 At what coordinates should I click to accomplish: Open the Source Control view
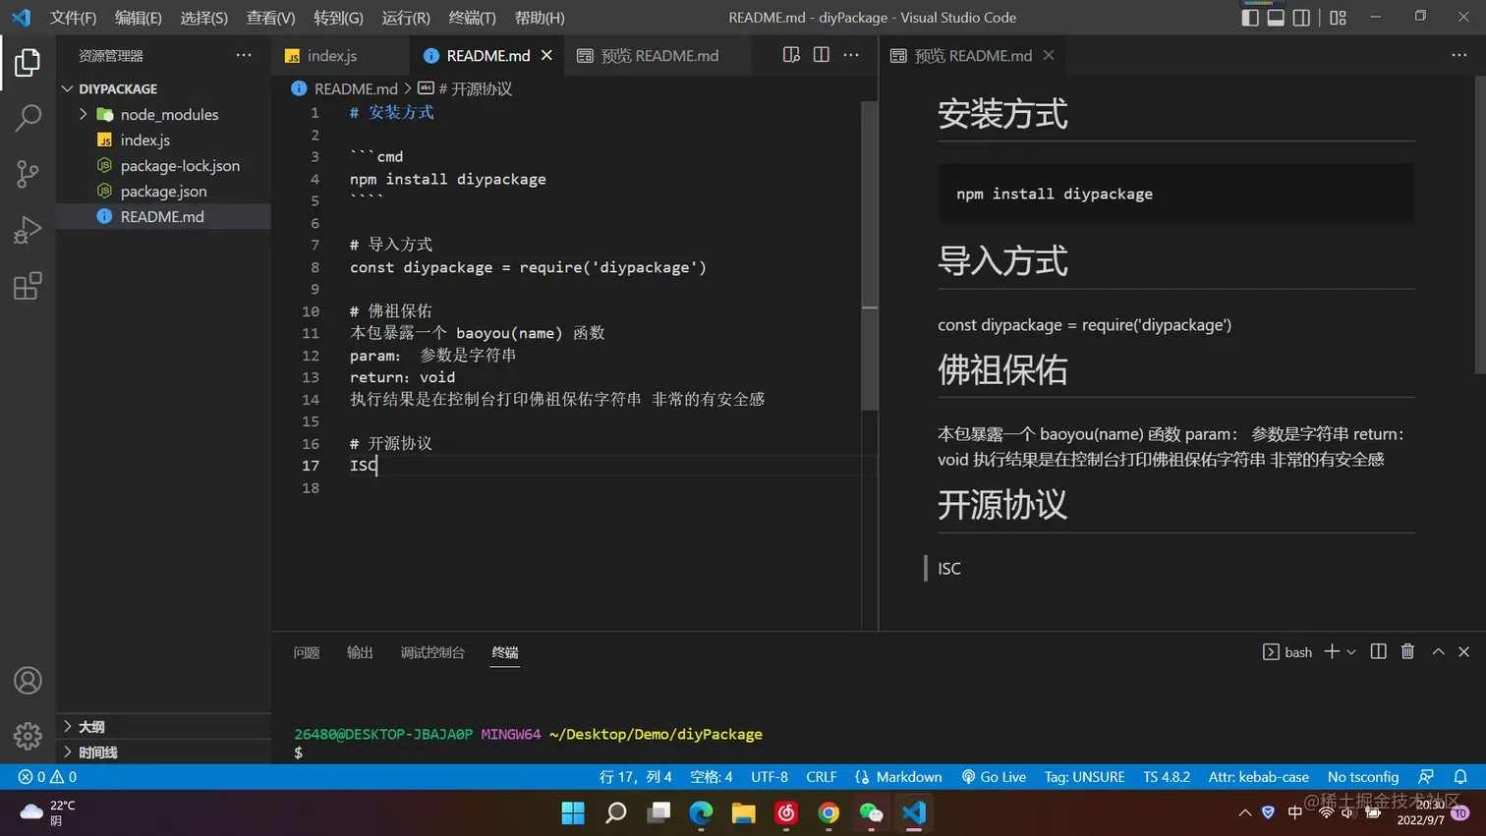coord(28,175)
